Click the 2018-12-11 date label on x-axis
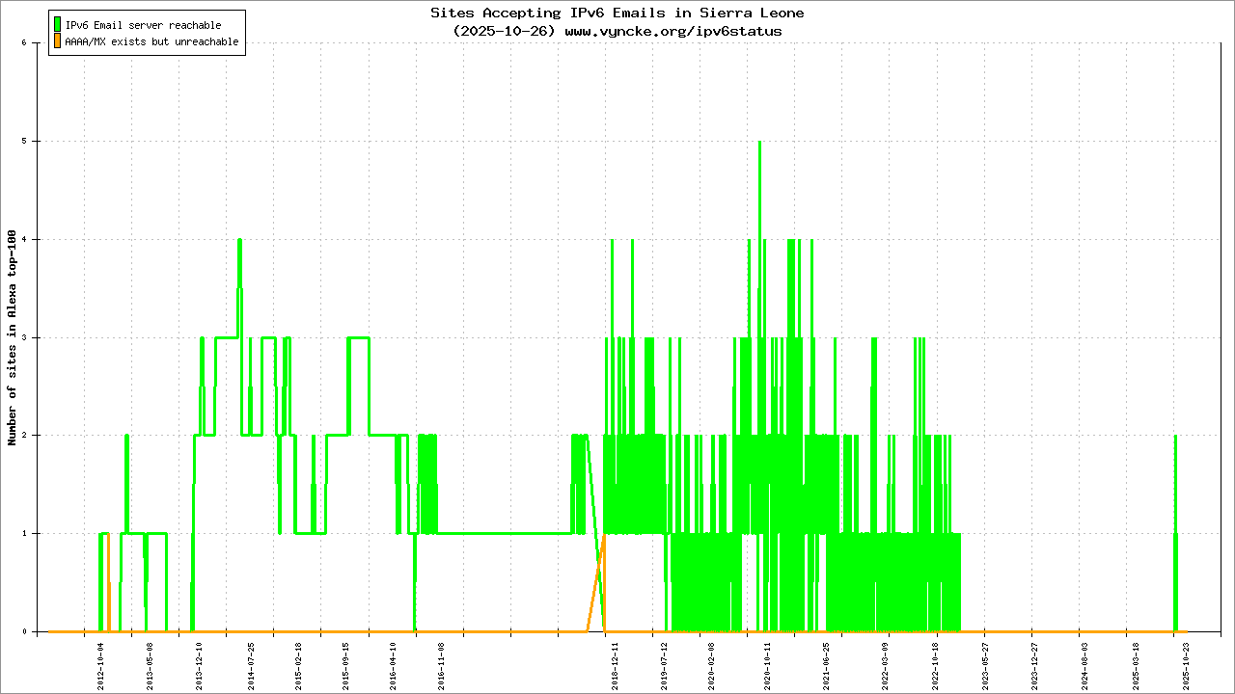This screenshot has width=1235, height=694. click(x=615, y=664)
